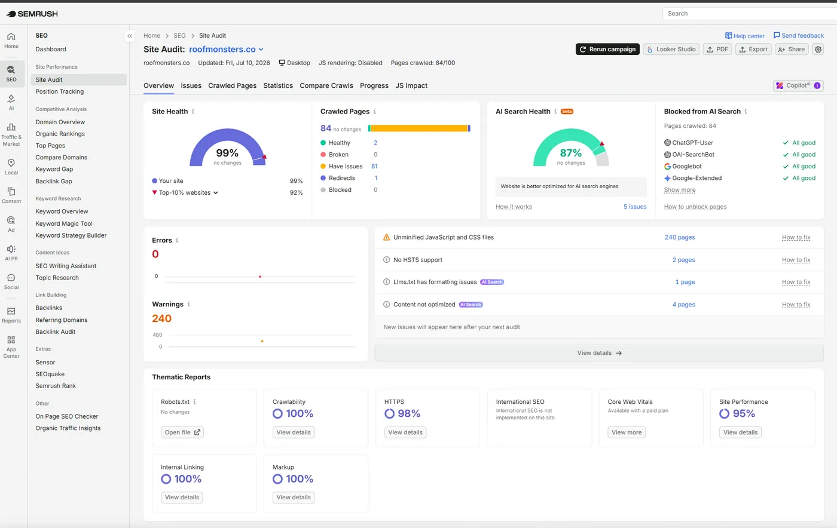Switch to the Crawled Pages tab
This screenshot has height=528, width=837.
tap(233, 85)
